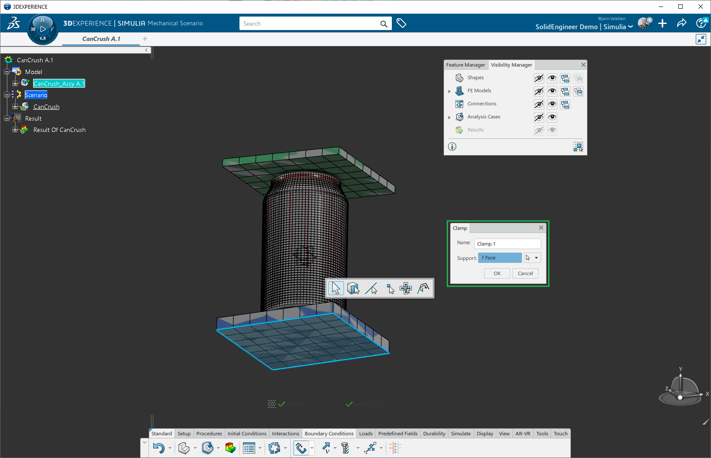The image size is (711, 458).
Task: Open the compass play button
Action: (43, 29)
